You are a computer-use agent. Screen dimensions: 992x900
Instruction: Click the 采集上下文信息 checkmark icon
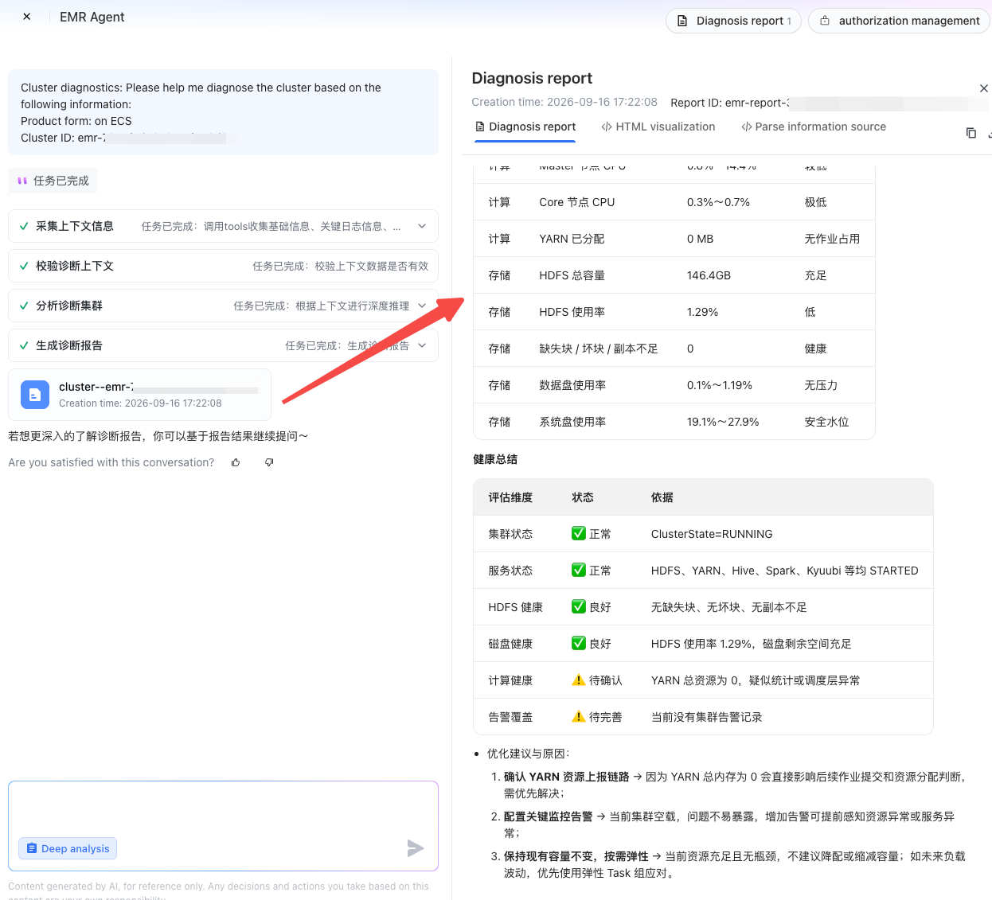pos(24,226)
